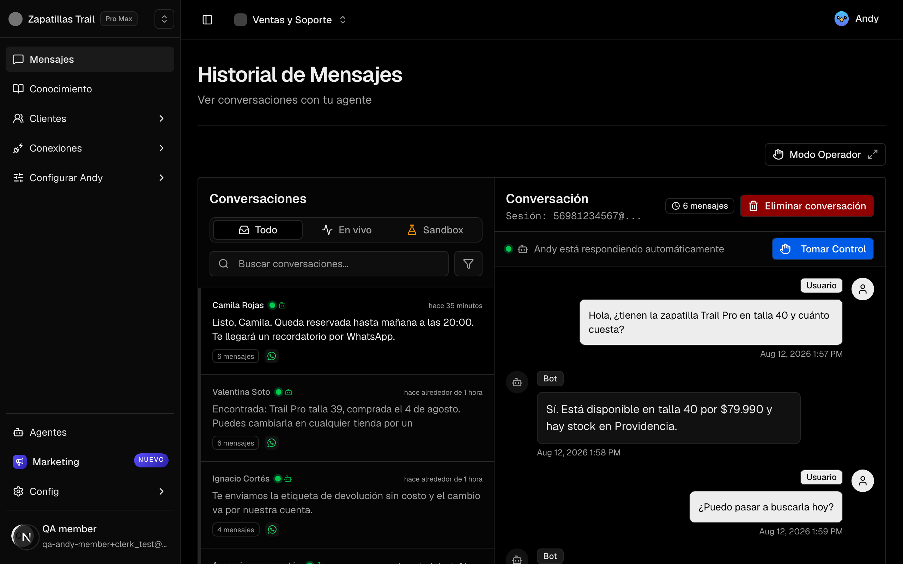
Task: Click the Usuario avatar beside ¿Puedo pasar a buscarla hoy?
Action: coord(862,481)
